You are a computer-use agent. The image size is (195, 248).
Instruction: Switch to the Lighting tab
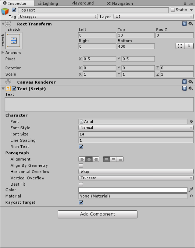pos(48,3)
